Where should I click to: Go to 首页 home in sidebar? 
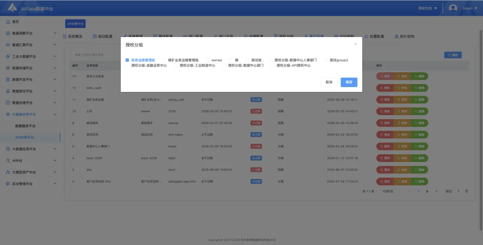15,21
